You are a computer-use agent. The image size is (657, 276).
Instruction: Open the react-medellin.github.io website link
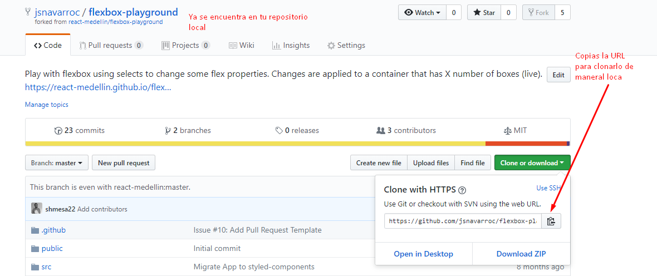98,87
